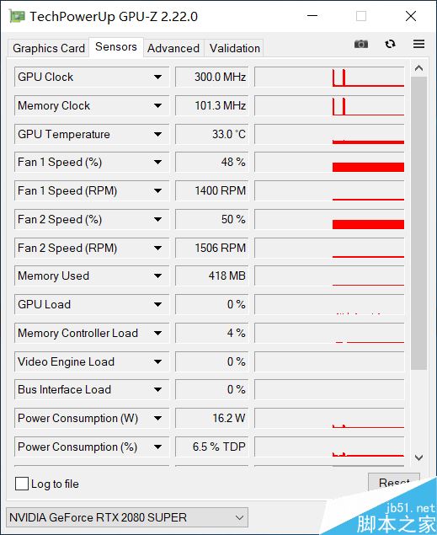Expand the Memory Used sensor dropdown
This screenshot has height=535, width=437.
[x=157, y=276]
